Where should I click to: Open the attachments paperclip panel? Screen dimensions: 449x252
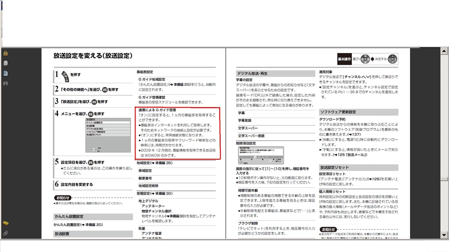5,233
